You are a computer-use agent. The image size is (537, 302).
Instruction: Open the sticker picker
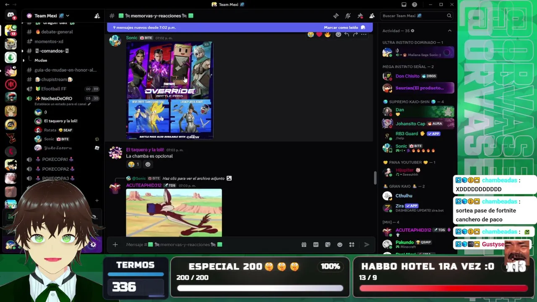tap(328, 245)
